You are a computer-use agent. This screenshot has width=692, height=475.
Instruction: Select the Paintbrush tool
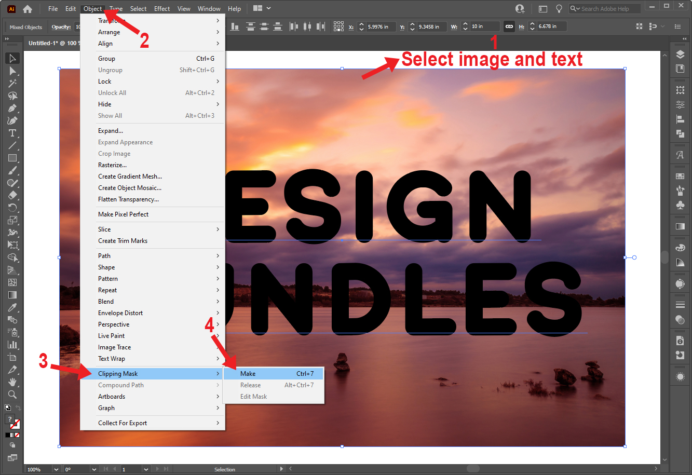pos(12,170)
